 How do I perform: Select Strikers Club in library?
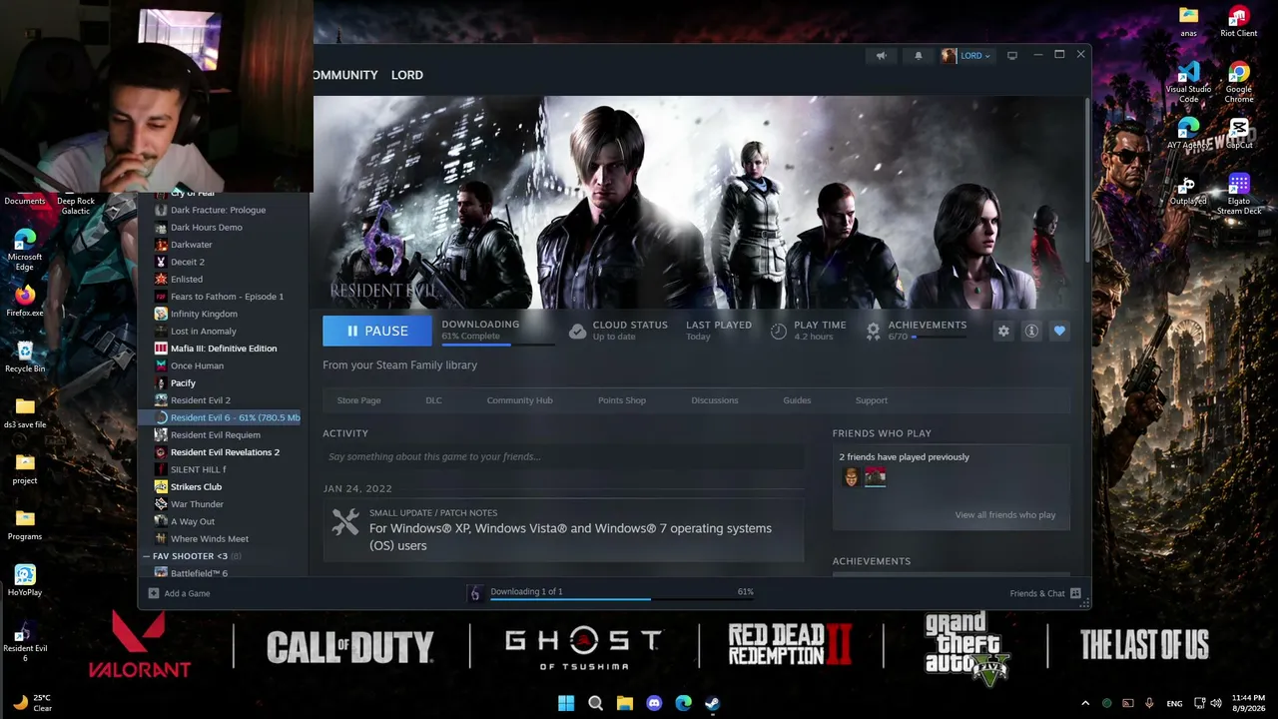(196, 487)
